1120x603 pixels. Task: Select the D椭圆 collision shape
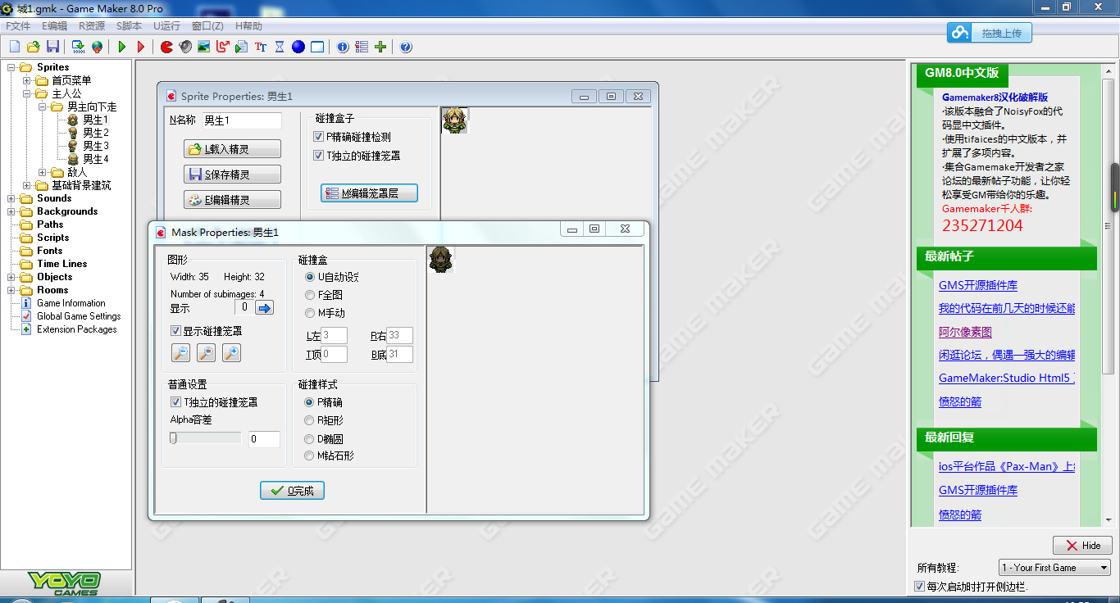click(309, 438)
